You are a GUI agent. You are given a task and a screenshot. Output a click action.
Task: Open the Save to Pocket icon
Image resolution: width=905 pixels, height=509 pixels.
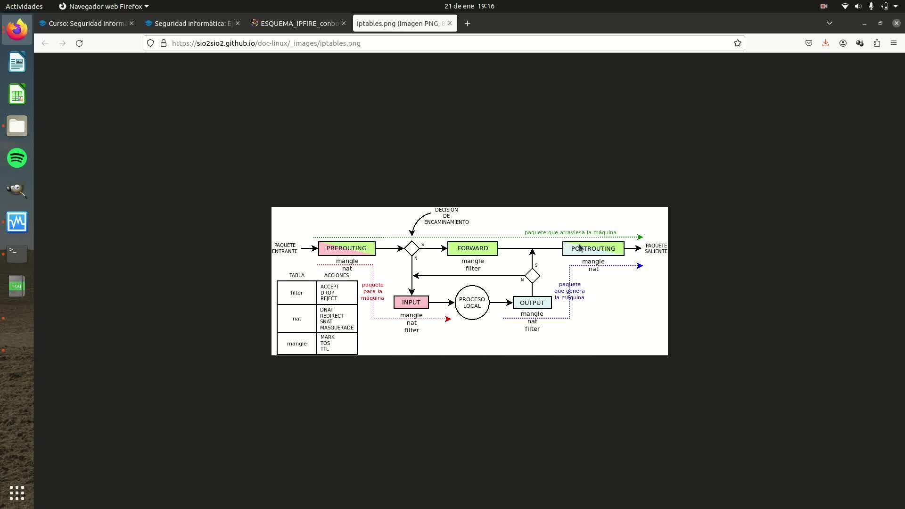[x=808, y=43]
